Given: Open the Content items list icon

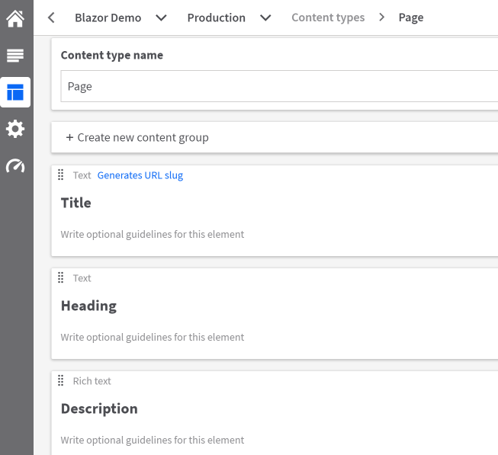Looking at the screenshot, I should coord(15,56).
